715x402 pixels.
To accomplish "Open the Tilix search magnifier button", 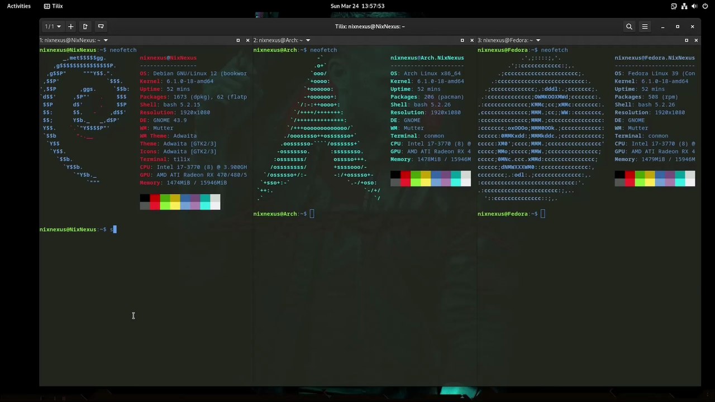I will pos(629,26).
